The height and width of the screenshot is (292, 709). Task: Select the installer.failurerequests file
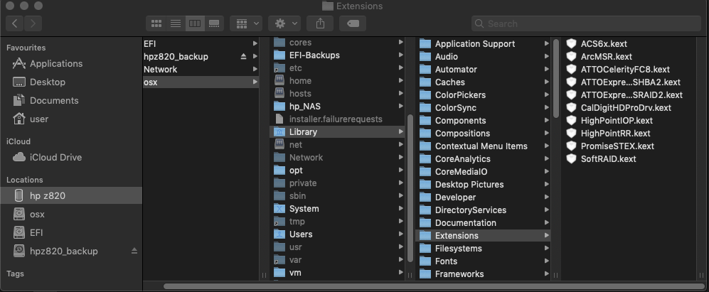pyautogui.click(x=337, y=119)
